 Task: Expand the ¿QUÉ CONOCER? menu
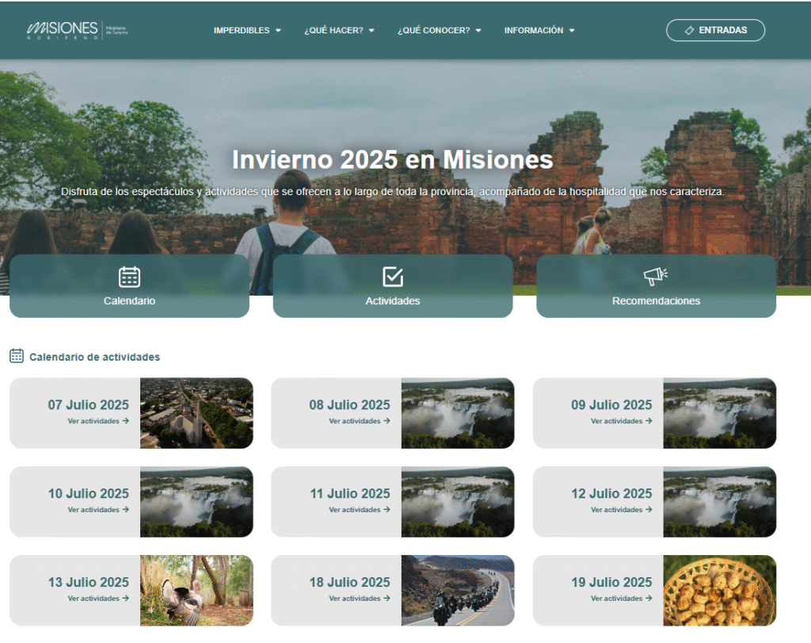tap(439, 31)
